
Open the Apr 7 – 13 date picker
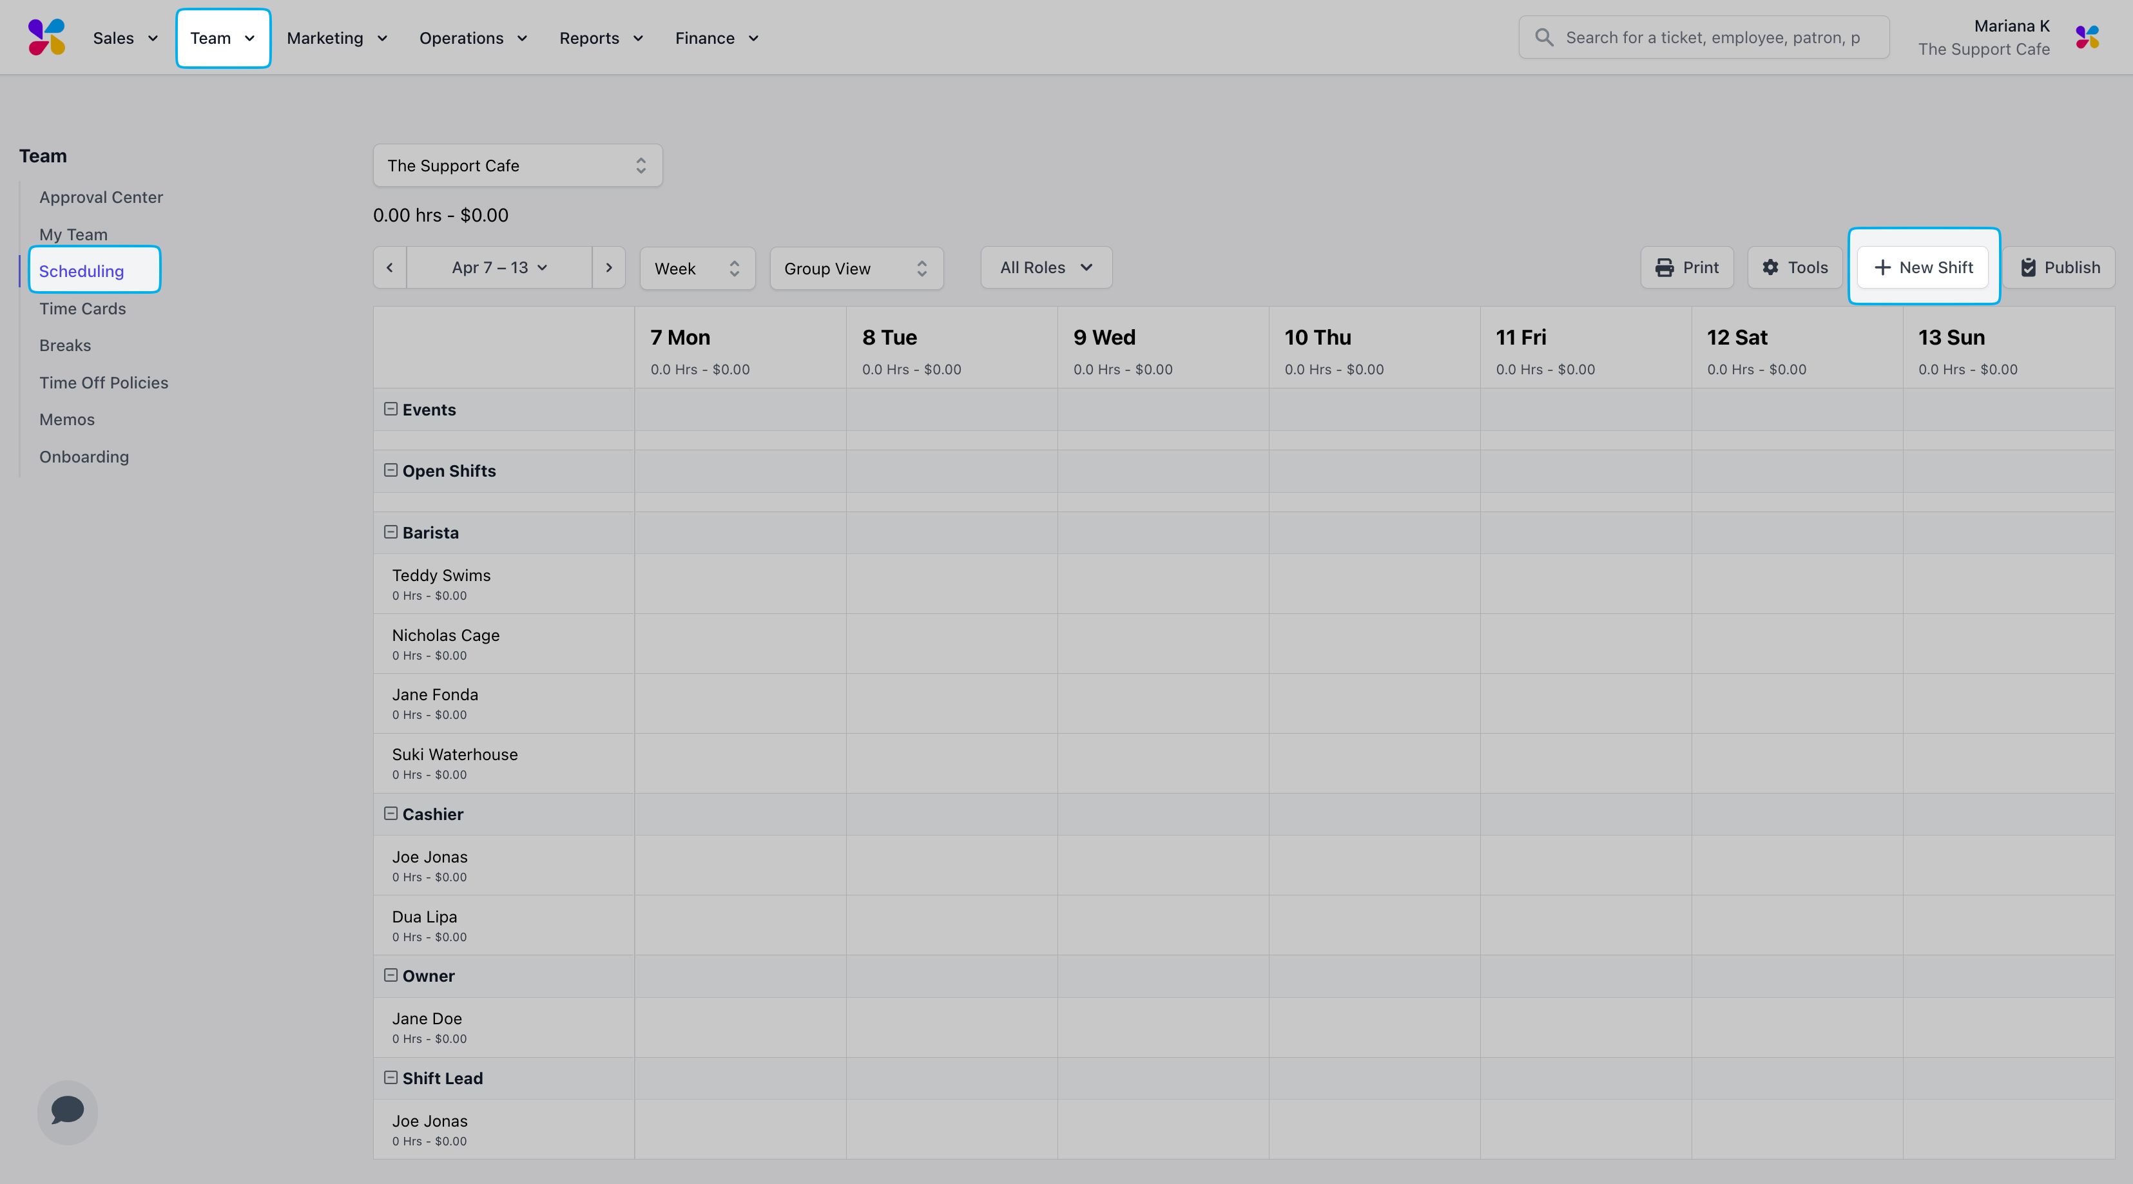(x=499, y=267)
